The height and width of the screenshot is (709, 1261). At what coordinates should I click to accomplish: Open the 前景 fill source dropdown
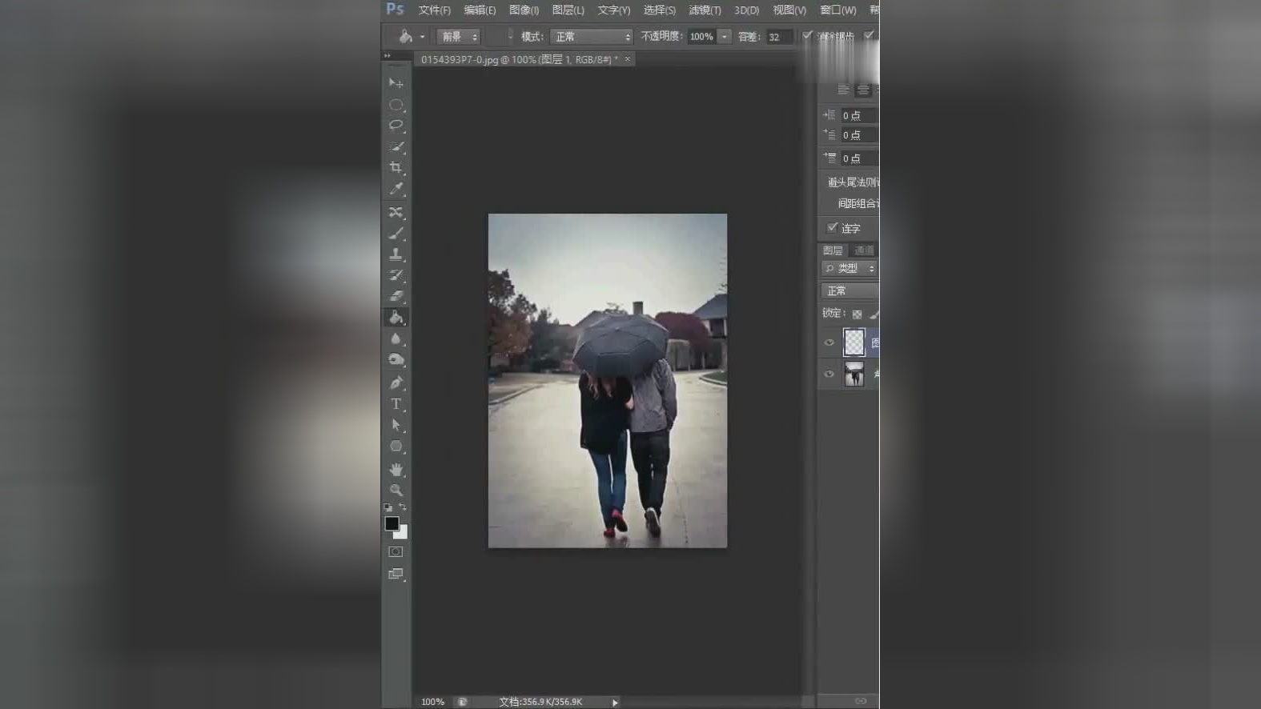[458, 37]
